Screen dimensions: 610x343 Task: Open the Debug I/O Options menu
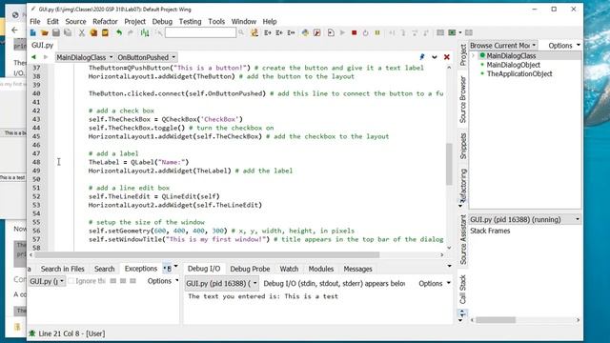click(435, 284)
